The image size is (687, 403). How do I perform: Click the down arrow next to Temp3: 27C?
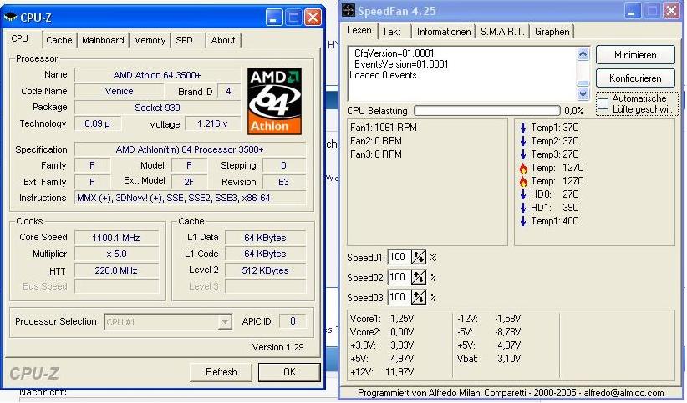pyautogui.click(x=523, y=154)
